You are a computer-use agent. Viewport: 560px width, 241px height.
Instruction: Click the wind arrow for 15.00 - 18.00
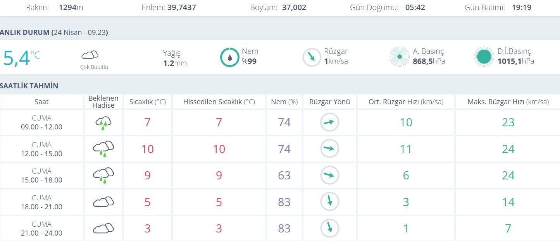[x=329, y=176]
